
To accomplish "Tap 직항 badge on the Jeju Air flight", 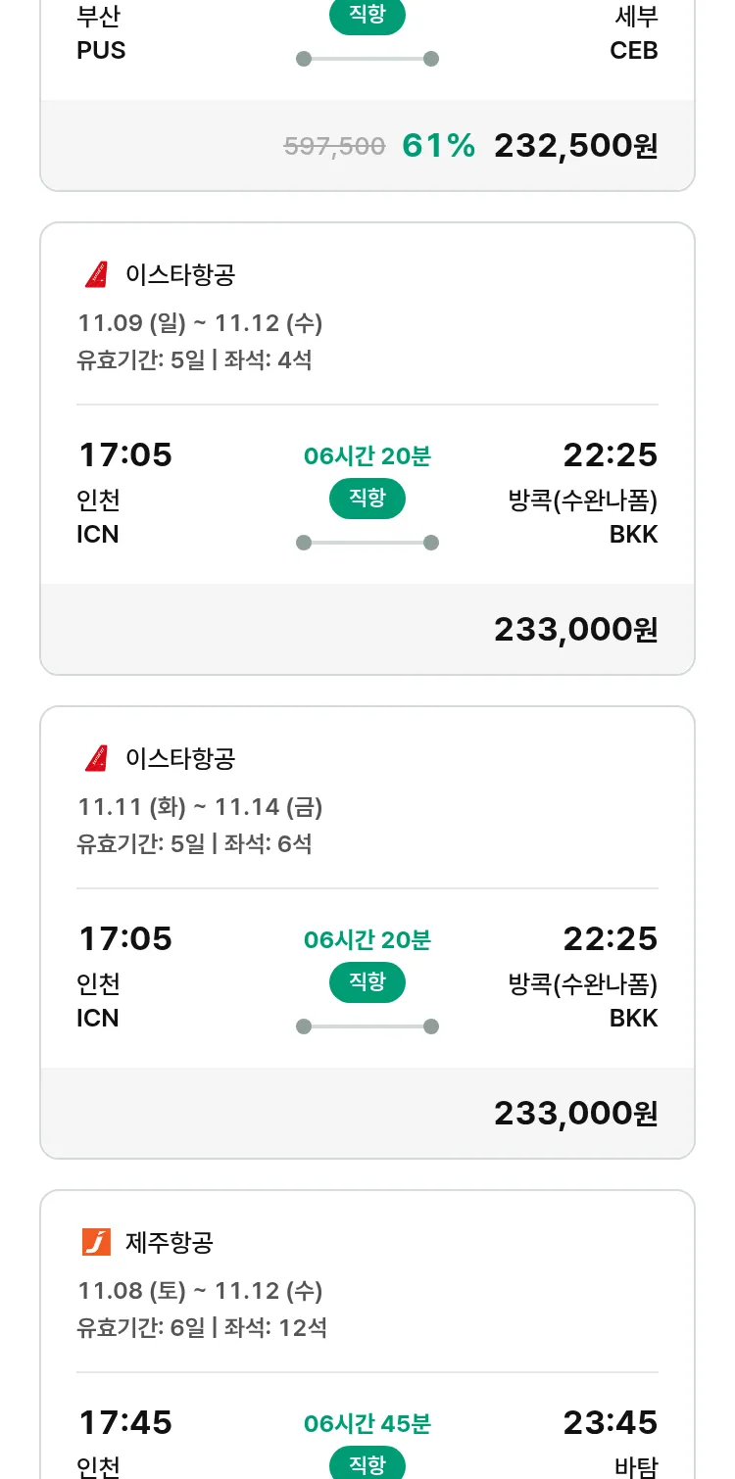I will tap(367, 1464).
